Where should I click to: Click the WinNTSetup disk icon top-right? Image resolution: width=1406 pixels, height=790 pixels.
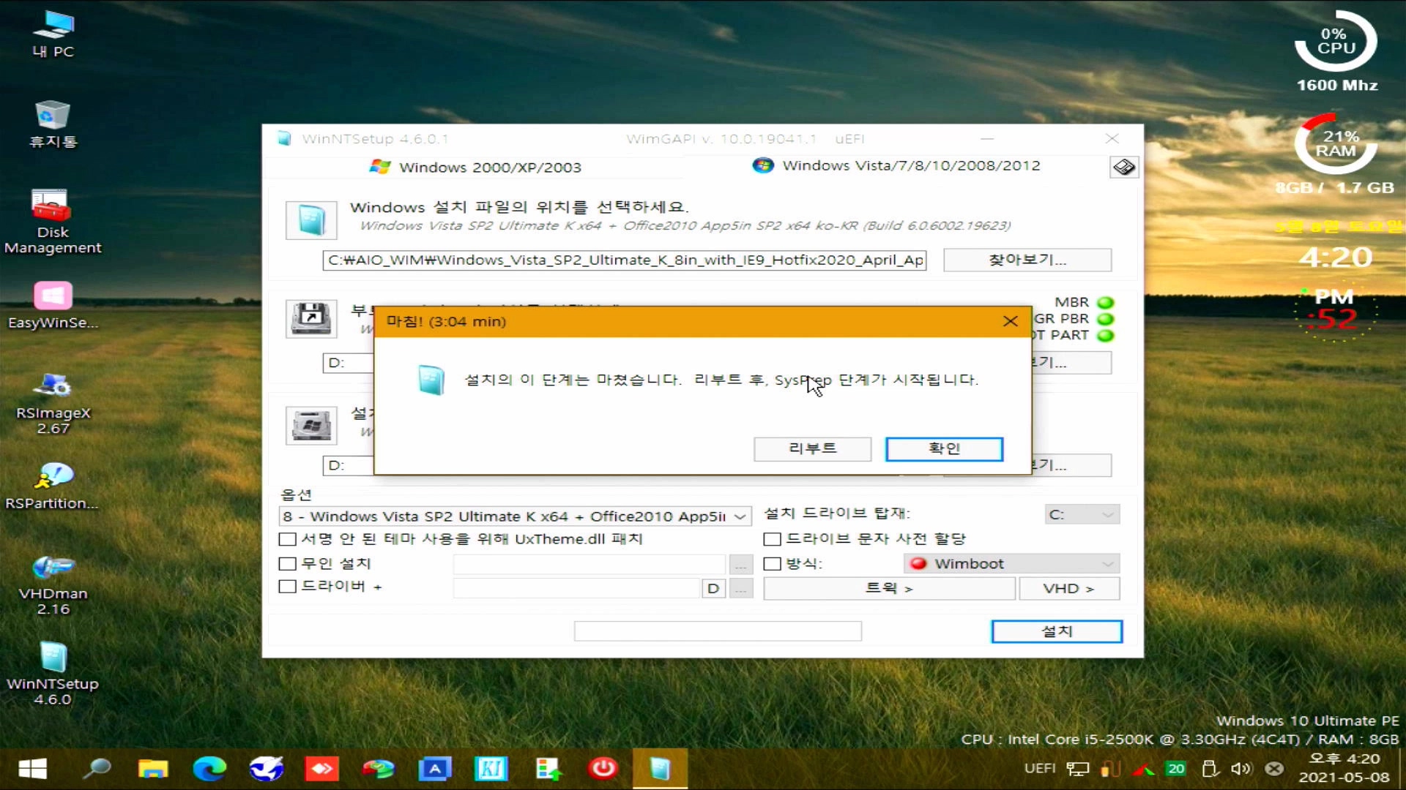pos(1123,168)
